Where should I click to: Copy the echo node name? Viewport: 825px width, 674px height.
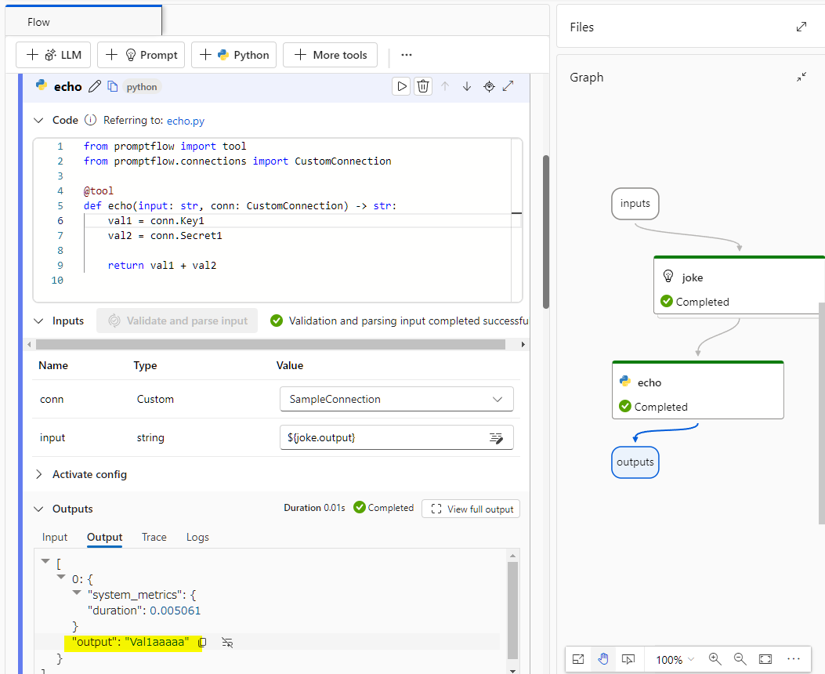113,86
